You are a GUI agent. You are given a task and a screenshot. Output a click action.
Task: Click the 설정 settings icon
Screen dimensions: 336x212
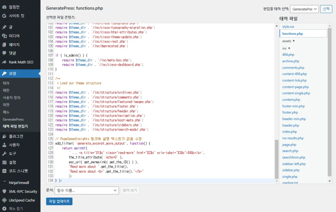4,162
